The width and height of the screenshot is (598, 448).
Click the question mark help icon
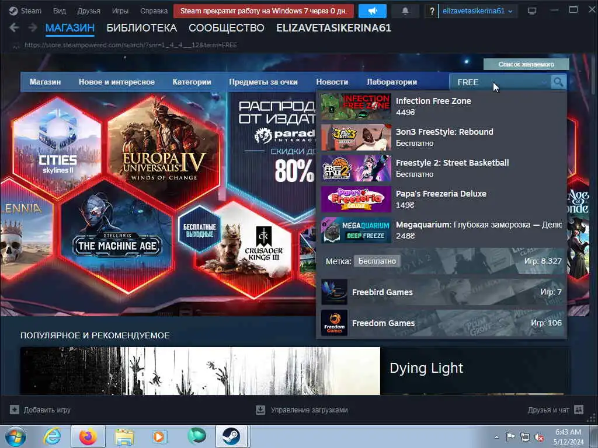pyautogui.click(x=432, y=11)
